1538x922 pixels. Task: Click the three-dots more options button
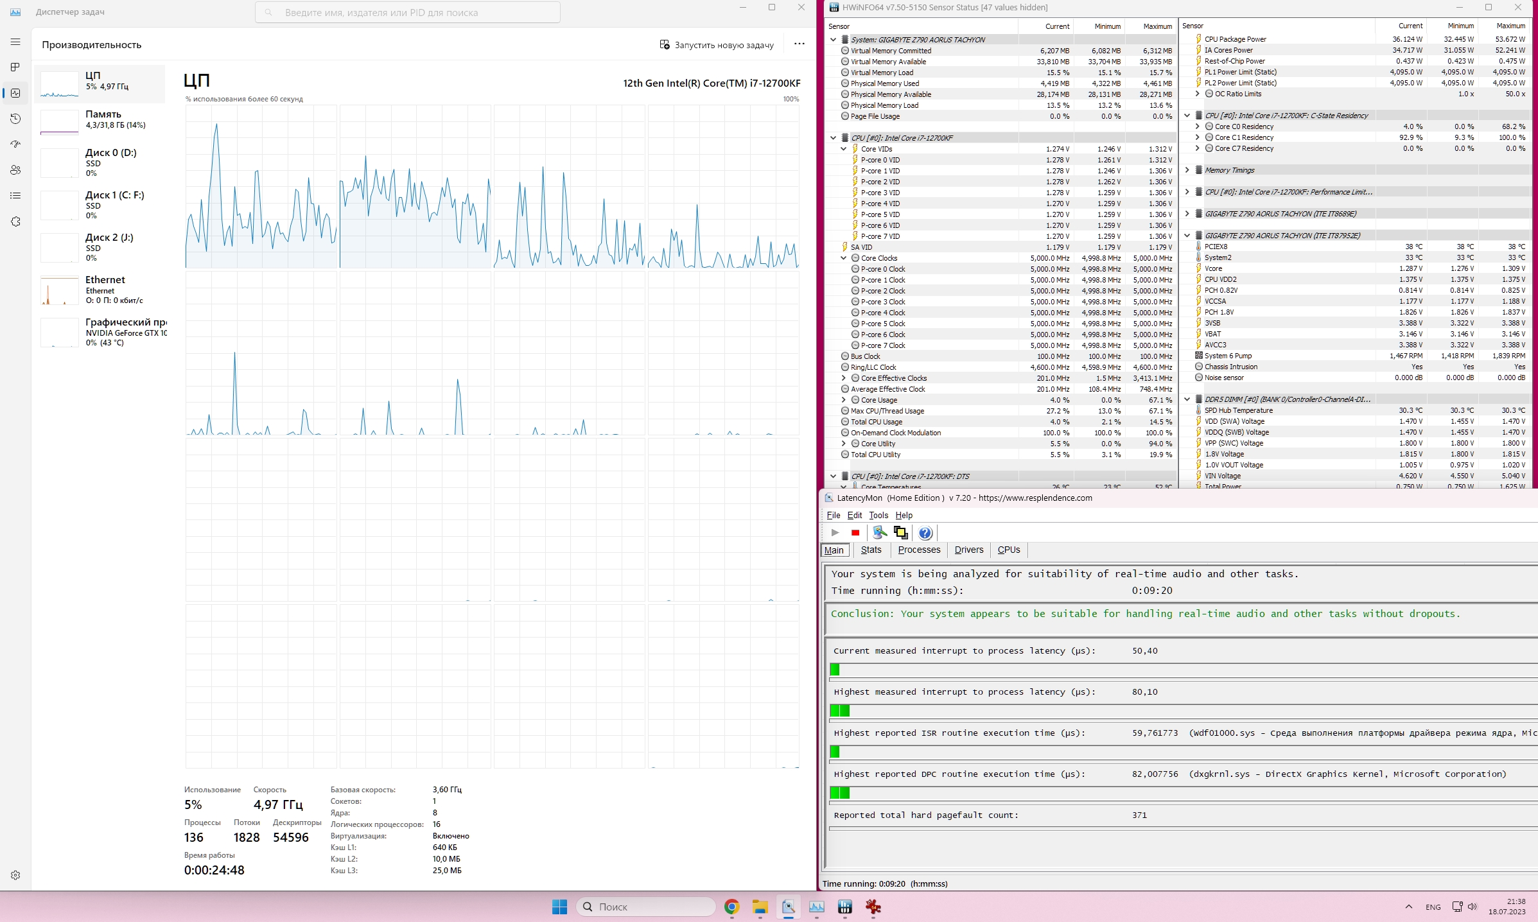point(799,44)
